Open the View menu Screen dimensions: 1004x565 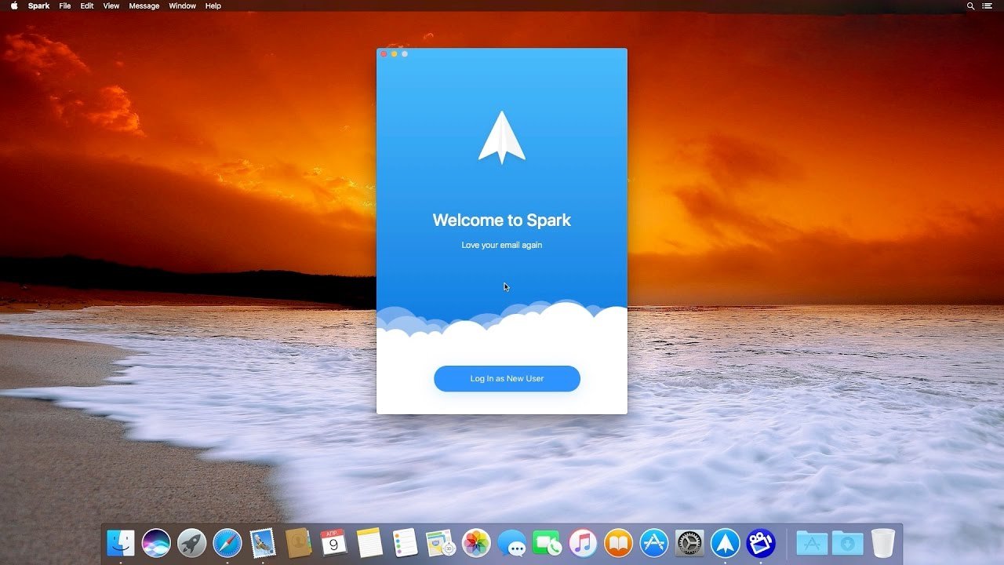111,5
